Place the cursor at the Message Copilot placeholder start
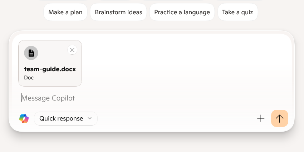The image size is (304, 152). (22, 98)
